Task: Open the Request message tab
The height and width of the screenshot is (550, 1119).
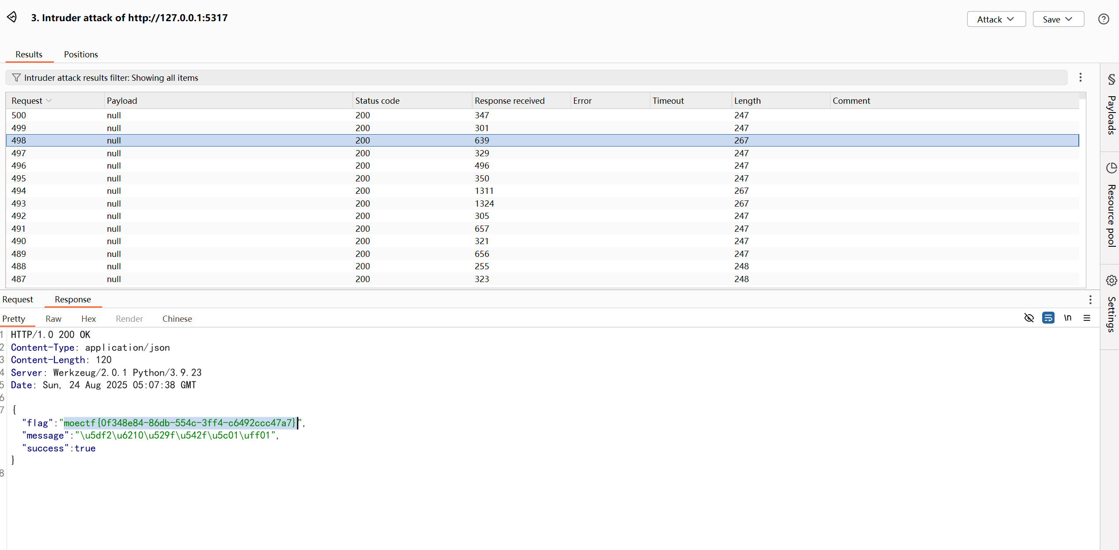Action: click(x=18, y=299)
